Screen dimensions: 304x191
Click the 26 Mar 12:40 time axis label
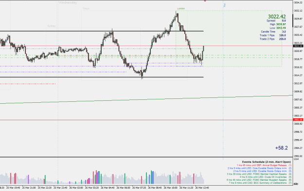(202, 188)
